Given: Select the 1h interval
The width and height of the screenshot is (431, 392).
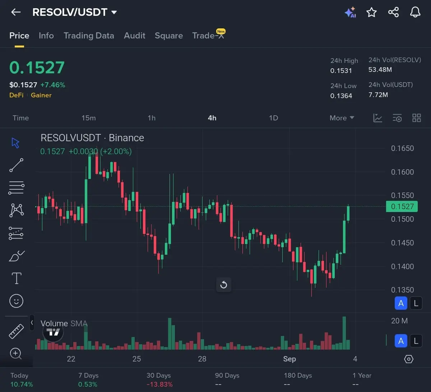Looking at the screenshot, I should coord(152,118).
